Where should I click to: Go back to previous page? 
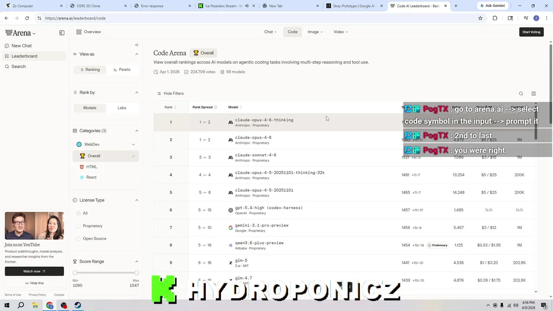tap(6, 18)
